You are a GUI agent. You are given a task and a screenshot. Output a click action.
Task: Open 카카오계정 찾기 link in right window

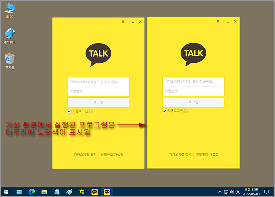pos(180,154)
